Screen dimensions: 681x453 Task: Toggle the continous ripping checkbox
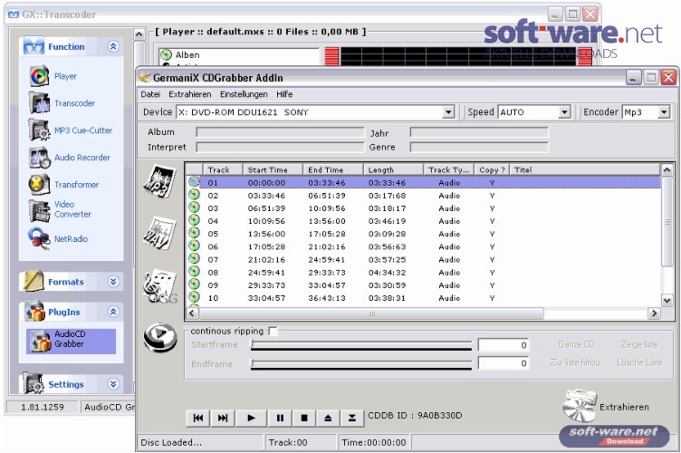click(273, 332)
